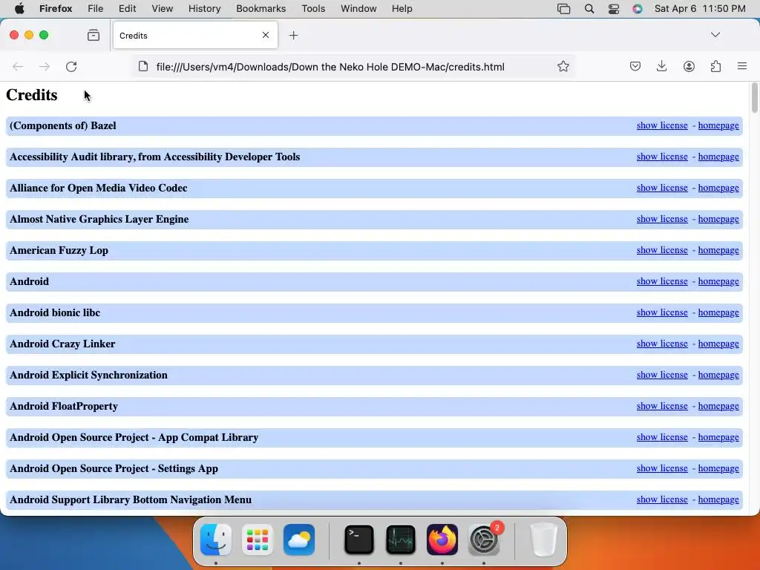Show license for Bottom Navigation Menu

coord(662,499)
